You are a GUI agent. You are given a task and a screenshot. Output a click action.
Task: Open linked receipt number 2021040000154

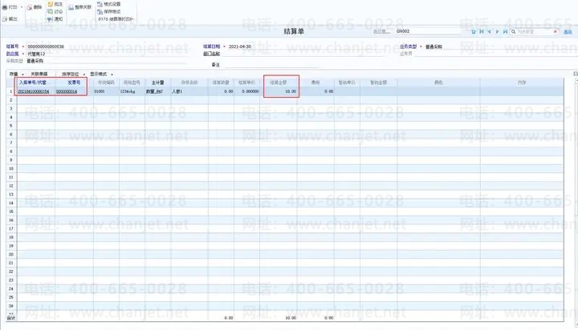tap(34, 91)
